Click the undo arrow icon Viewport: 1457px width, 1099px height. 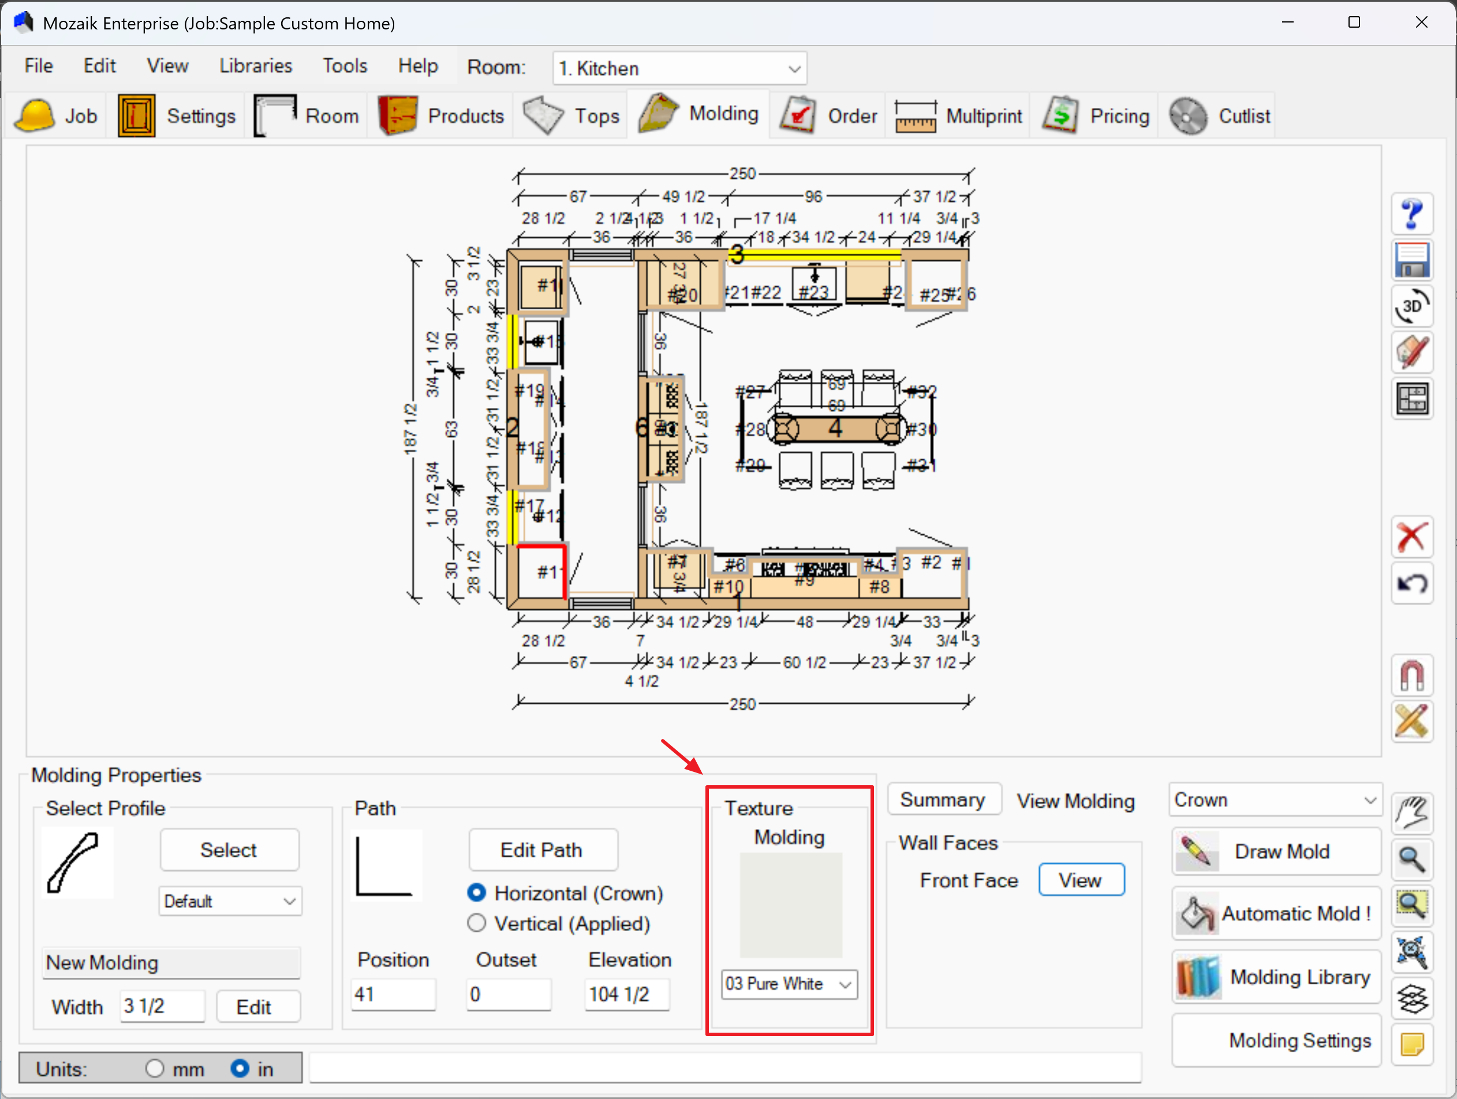1411,583
